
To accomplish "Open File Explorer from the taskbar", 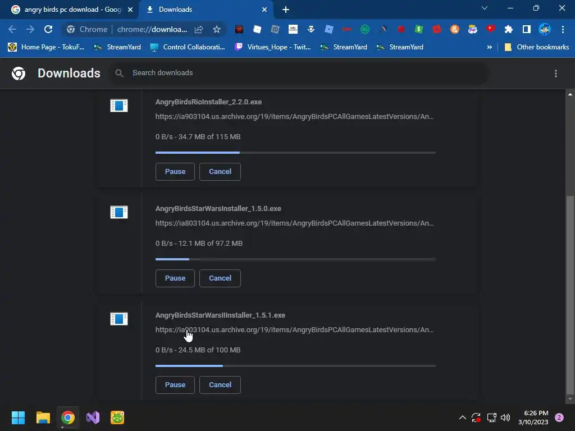I will 43,418.
